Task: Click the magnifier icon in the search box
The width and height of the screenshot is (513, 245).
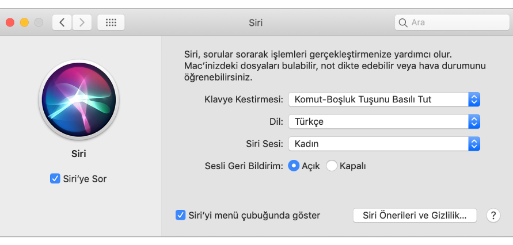Action: click(x=403, y=22)
